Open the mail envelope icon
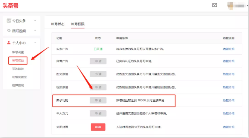The width and height of the screenshot is (249, 138). (215, 5)
